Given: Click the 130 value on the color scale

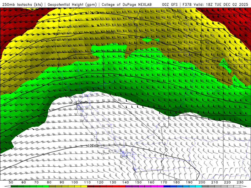Looking at the screenshot, I should 113,182.
